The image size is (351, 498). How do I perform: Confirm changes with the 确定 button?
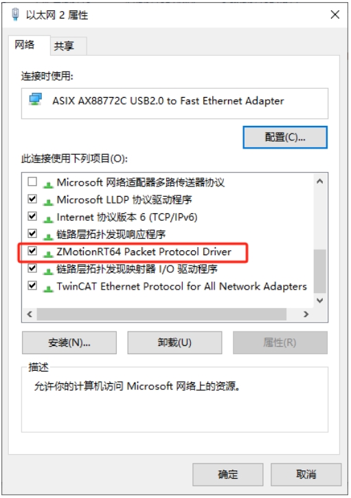227,475
